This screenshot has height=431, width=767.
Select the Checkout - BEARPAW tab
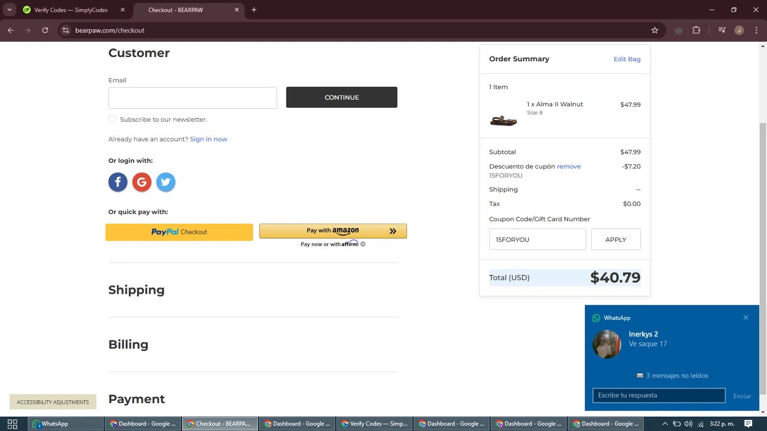pos(189,10)
